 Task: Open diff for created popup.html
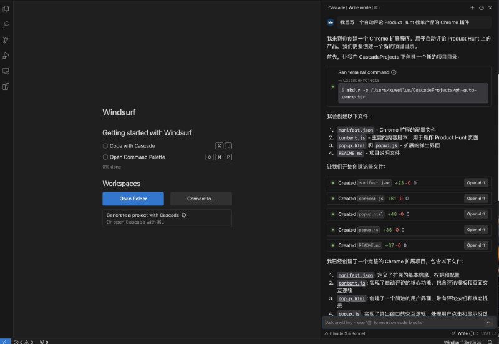coord(476,214)
